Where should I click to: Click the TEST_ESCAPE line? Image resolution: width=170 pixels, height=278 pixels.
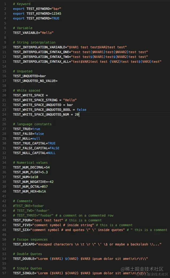pos(87,244)
